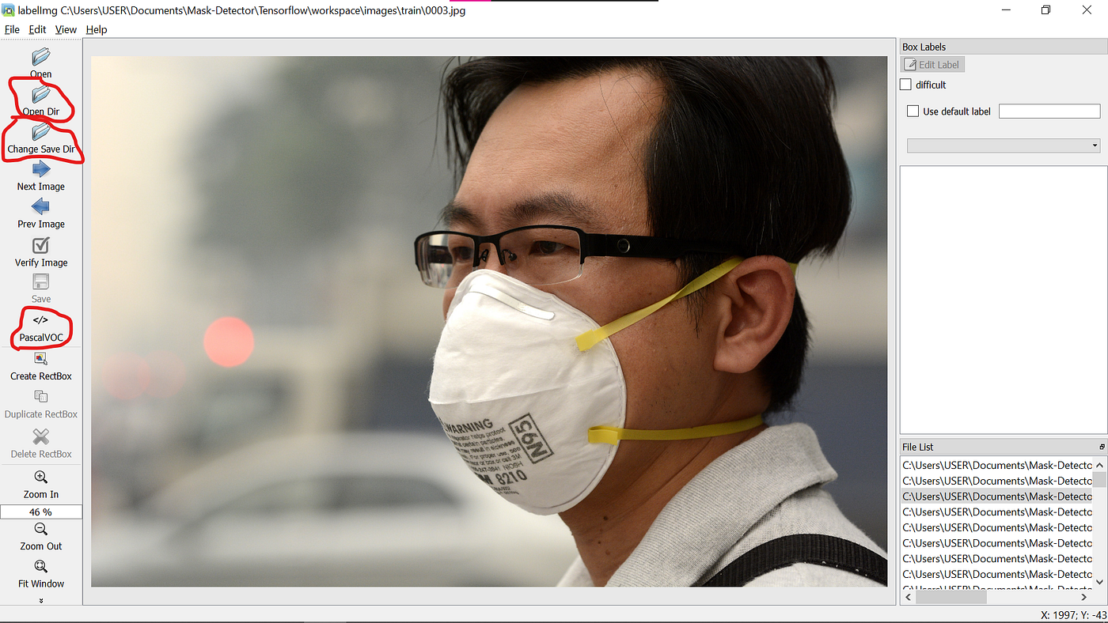Screen dimensions: 1108x623
Task: Zoom in on the image
Action: click(x=40, y=483)
